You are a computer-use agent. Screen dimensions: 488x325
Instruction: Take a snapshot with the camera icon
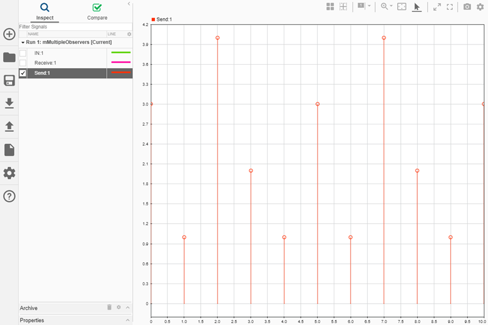coord(467,7)
